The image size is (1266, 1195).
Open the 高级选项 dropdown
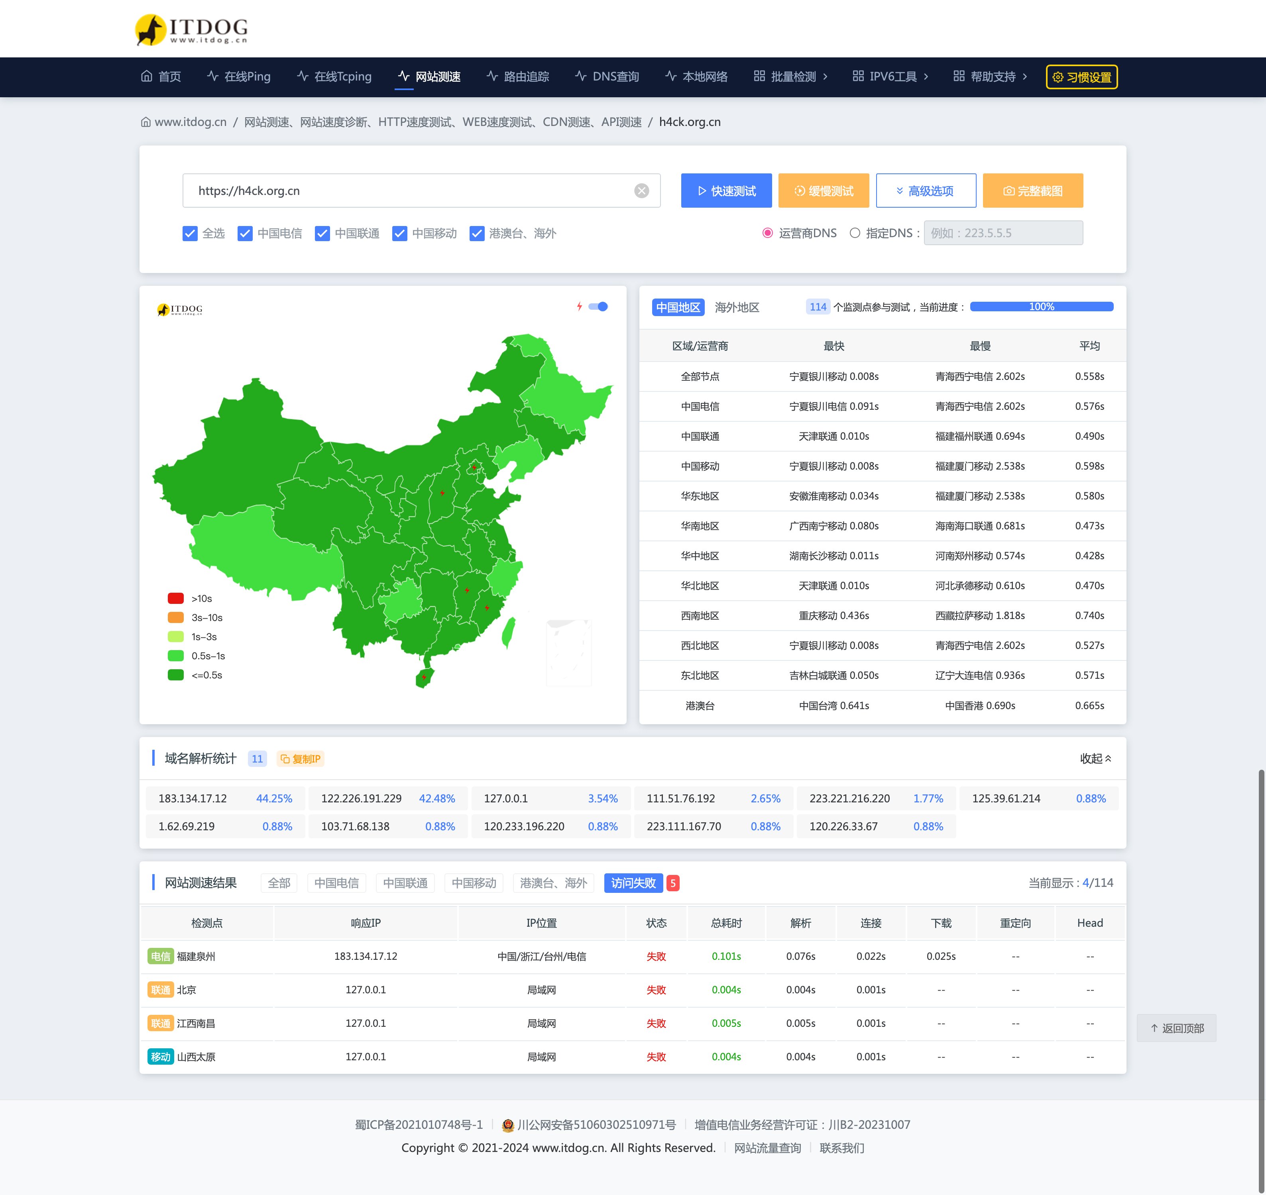click(925, 191)
